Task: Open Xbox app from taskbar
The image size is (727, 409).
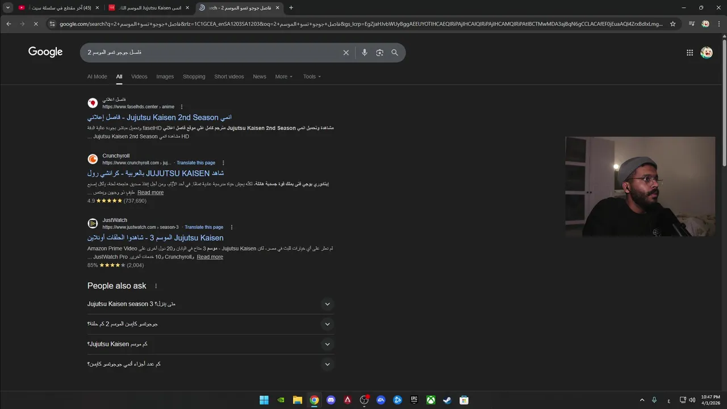Action: (431, 400)
